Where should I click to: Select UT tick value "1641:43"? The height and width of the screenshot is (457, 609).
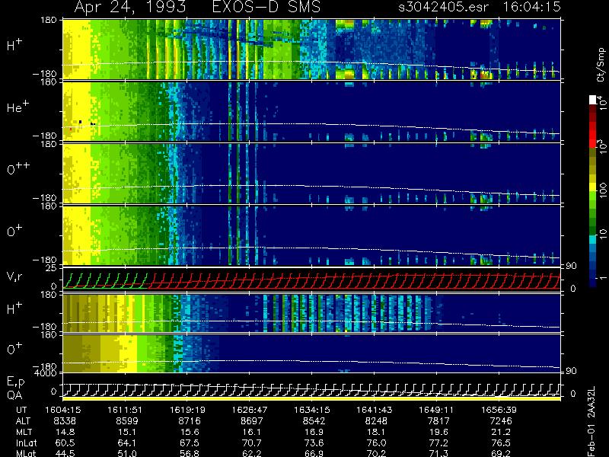(x=375, y=410)
